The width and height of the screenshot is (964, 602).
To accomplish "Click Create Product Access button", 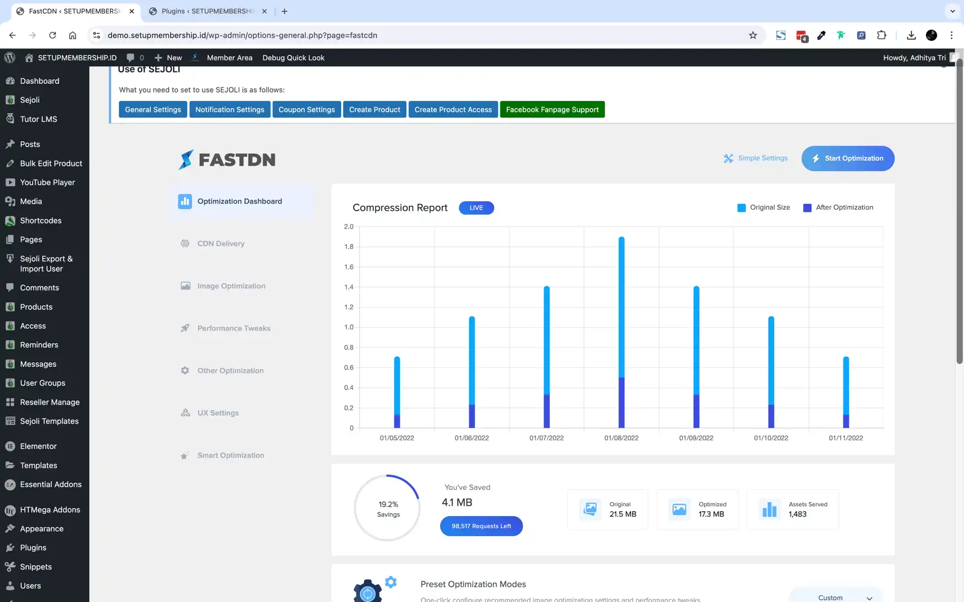I will click(453, 109).
